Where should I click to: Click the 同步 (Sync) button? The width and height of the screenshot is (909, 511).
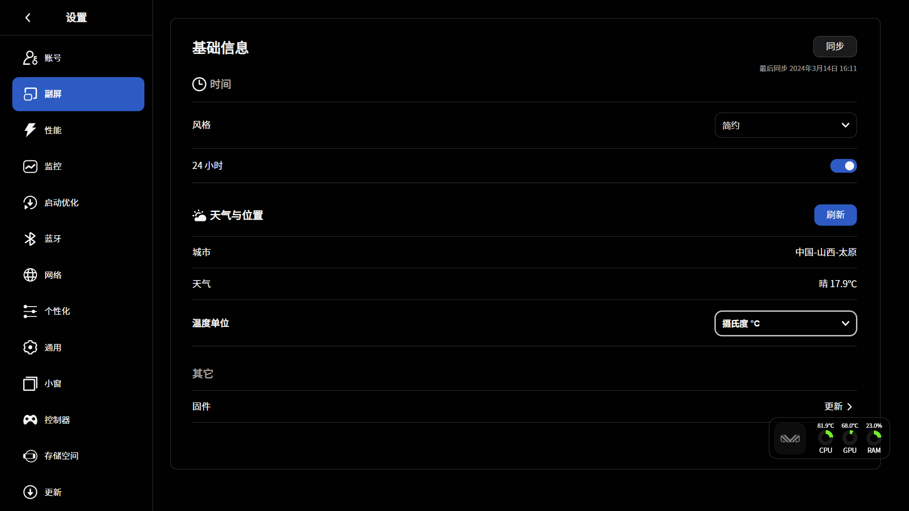(835, 46)
